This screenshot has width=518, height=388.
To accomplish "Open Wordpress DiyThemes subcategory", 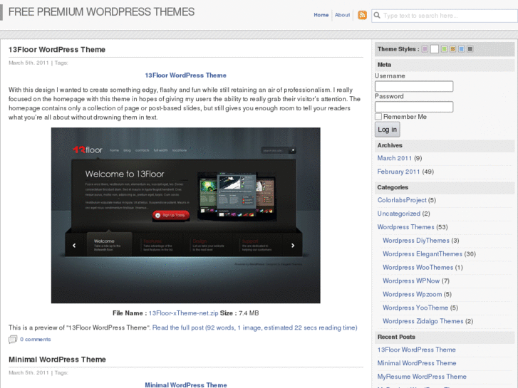I will pyautogui.click(x=416, y=241).
